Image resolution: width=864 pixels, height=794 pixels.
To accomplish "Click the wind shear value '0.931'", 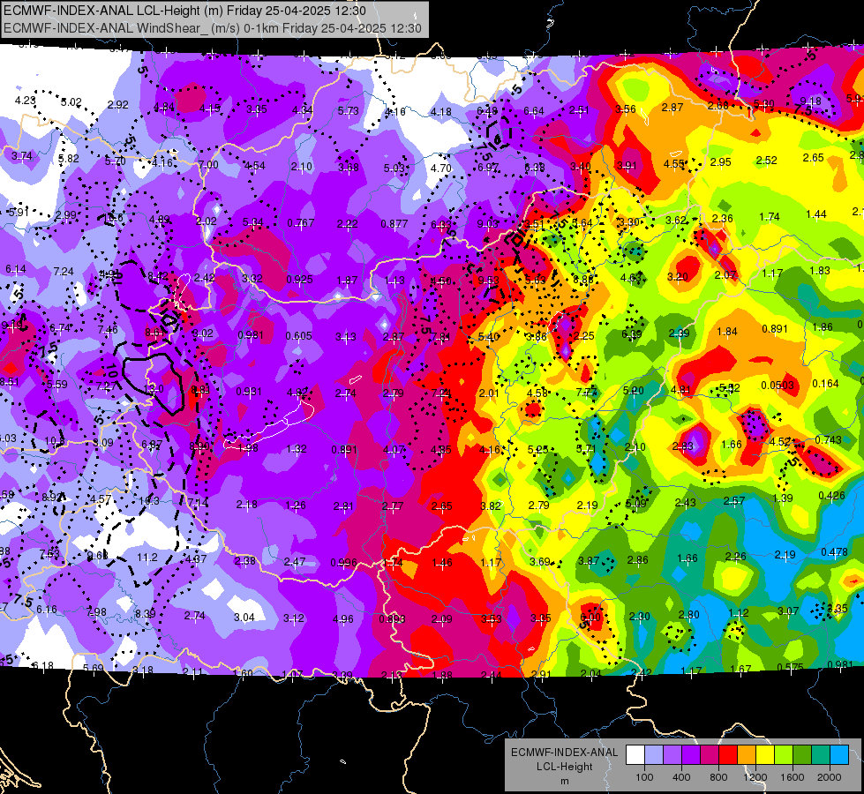I will pos(249,391).
